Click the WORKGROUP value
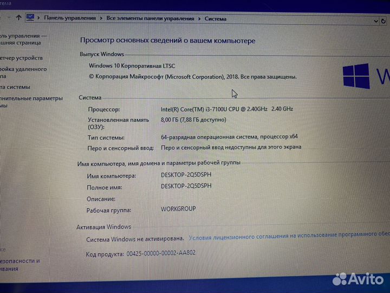Viewport: 390px width, 293px height. [178, 209]
